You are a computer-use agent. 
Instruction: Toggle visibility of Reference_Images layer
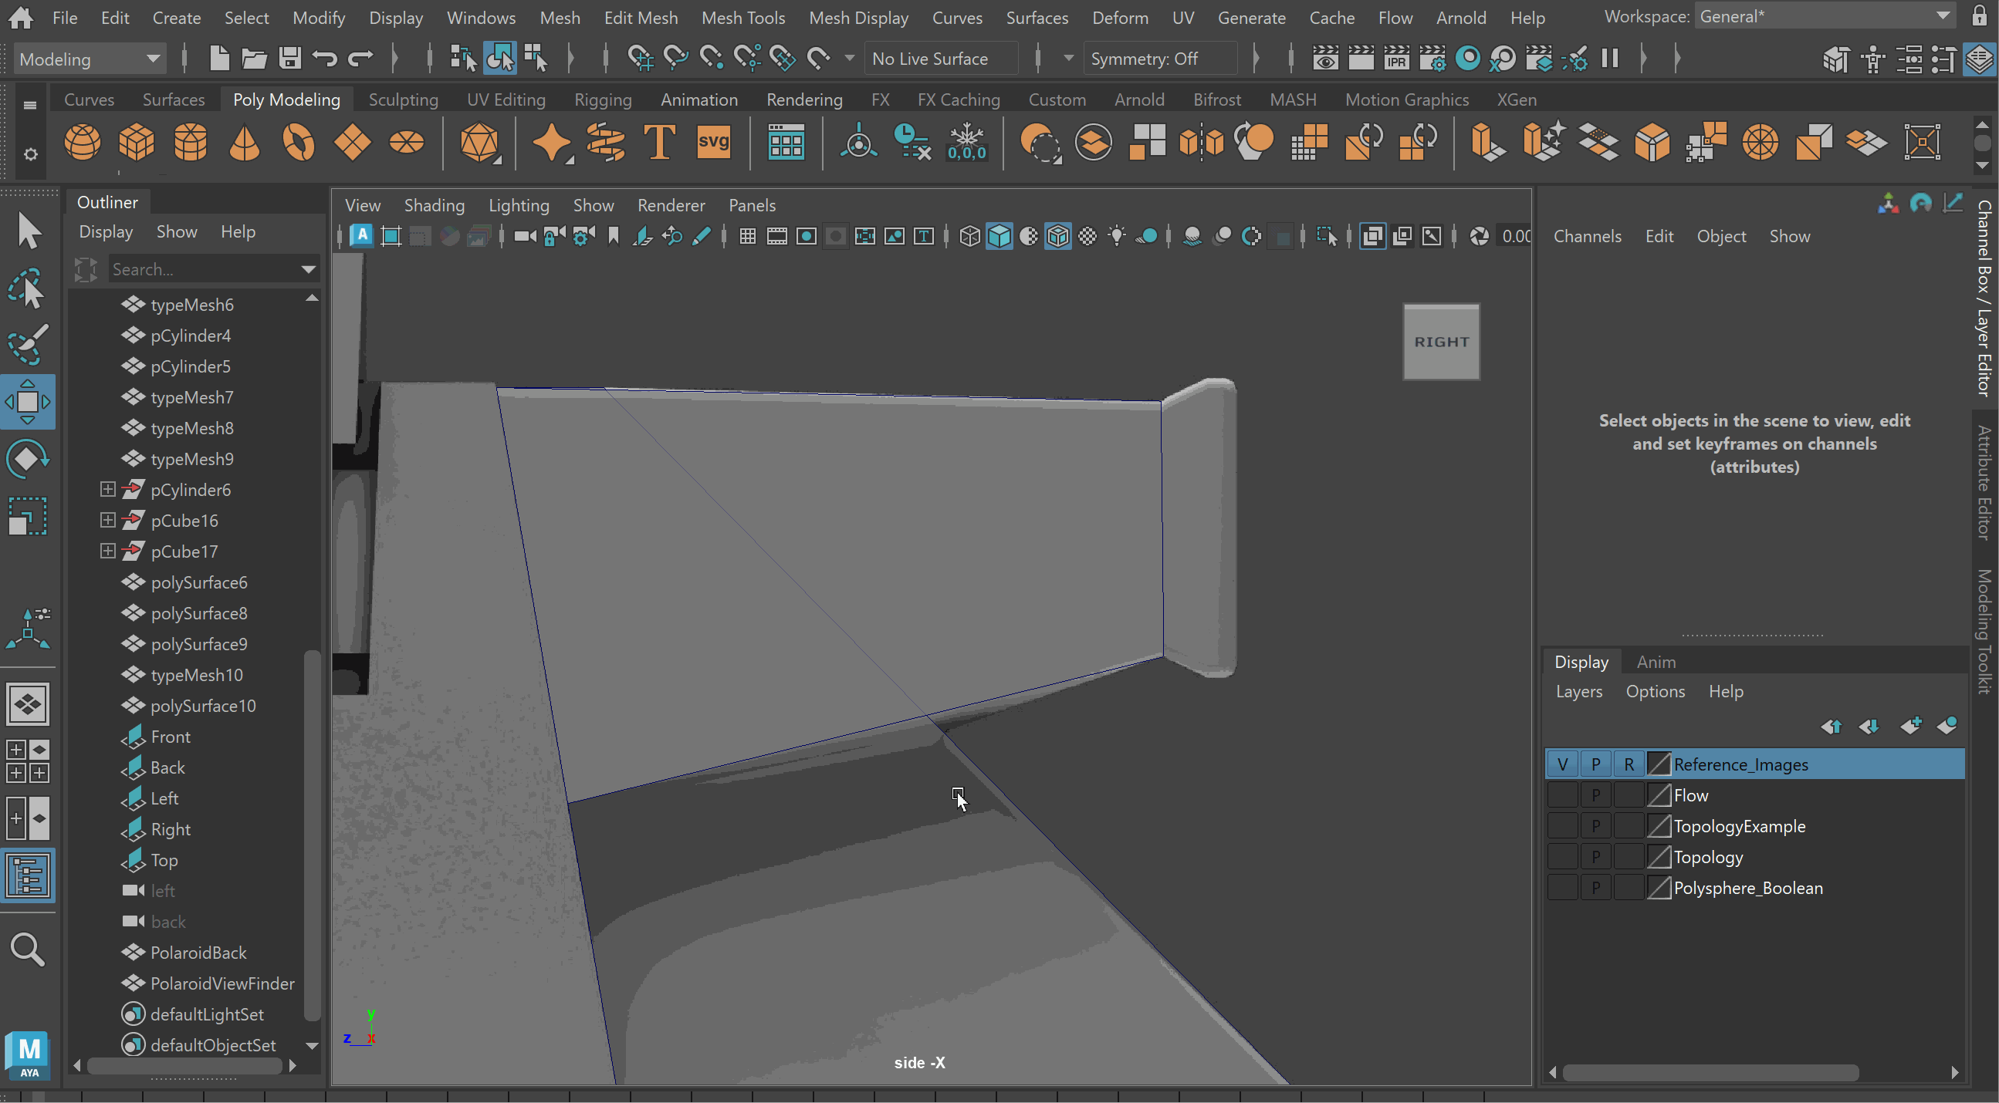[x=1562, y=765]
